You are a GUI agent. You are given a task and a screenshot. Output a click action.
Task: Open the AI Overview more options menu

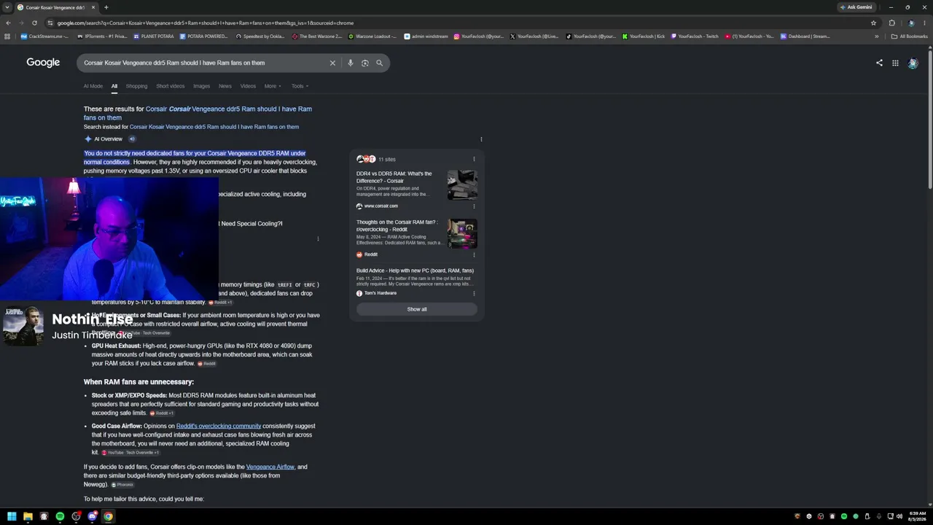481,139
